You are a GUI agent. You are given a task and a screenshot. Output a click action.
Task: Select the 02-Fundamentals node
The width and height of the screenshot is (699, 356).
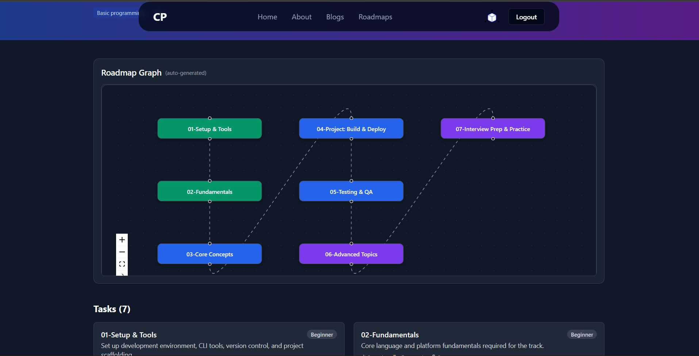(x=210, y=191)
